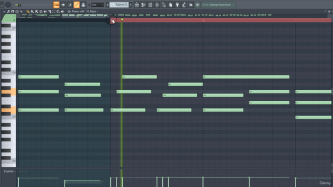Viewport: 333px width, 187px height.
Task: Open the Control lane selector
Action: coord(9,171)
